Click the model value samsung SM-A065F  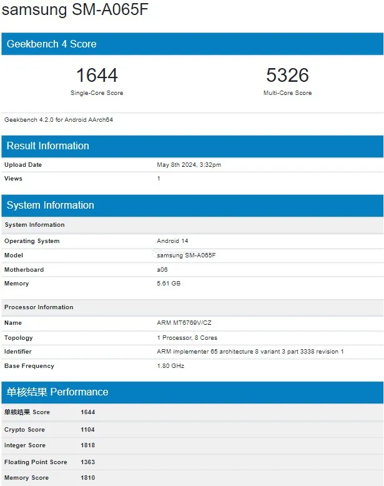click(x=186, y=255)
